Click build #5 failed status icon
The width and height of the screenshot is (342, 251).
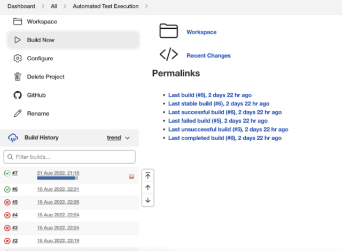7,202
